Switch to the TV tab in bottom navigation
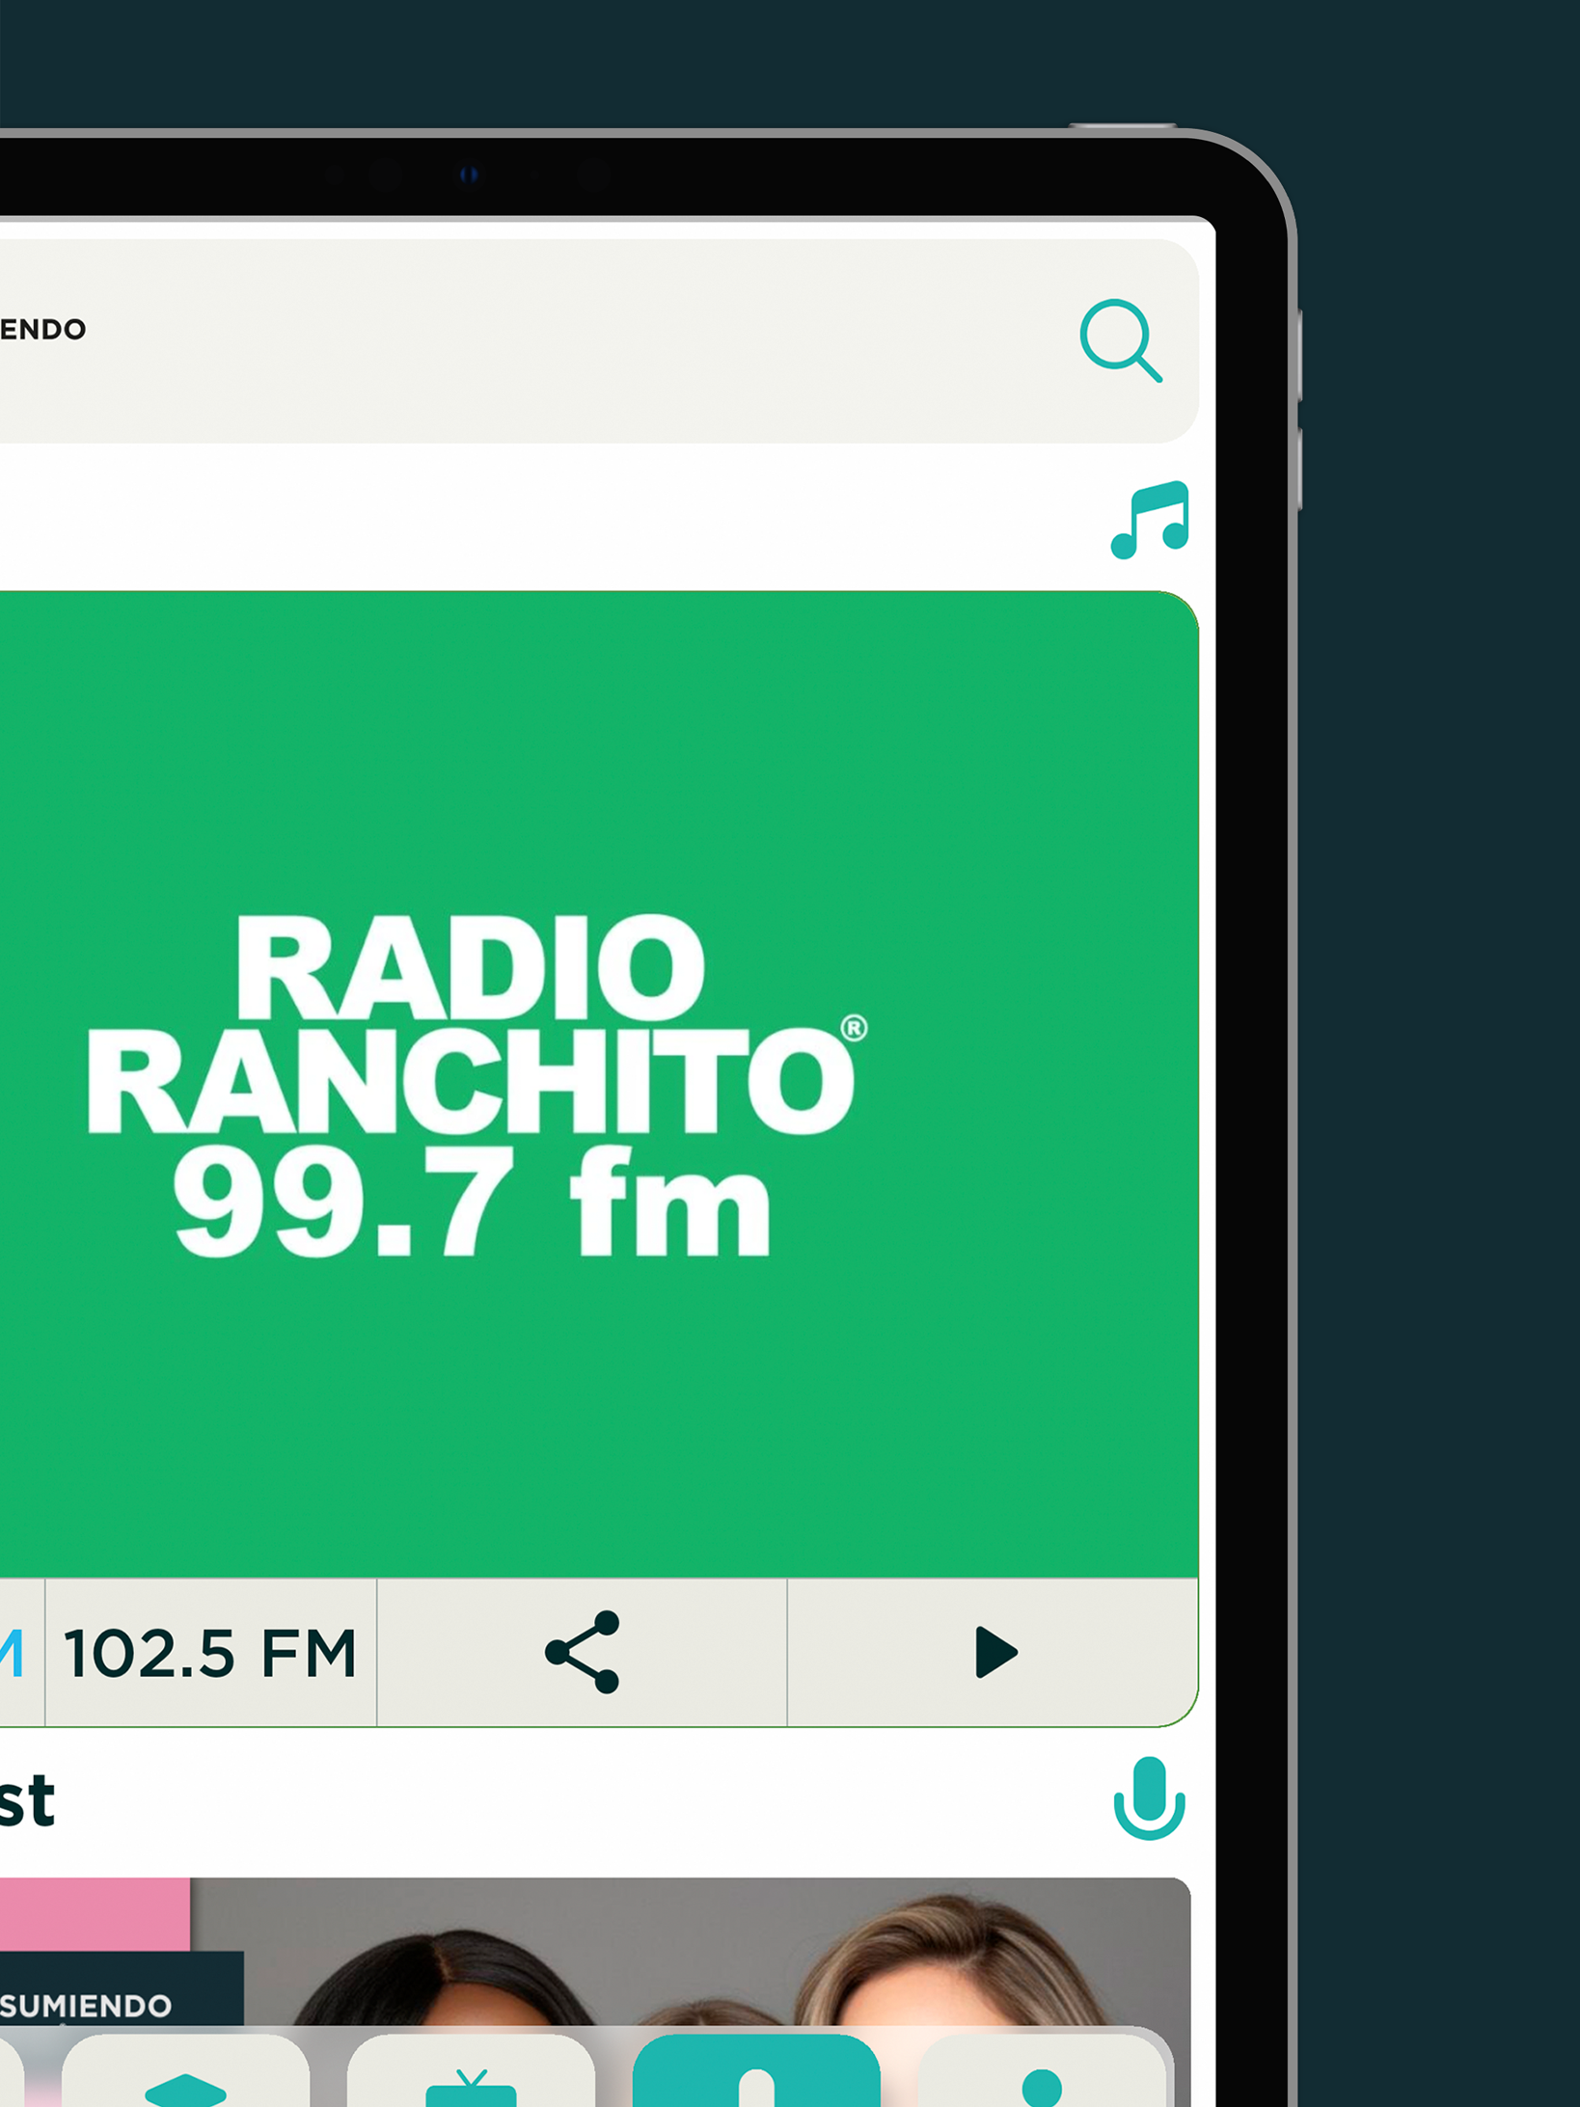The height and width of the screenshot is (2107, 1580). (471, 2070)
